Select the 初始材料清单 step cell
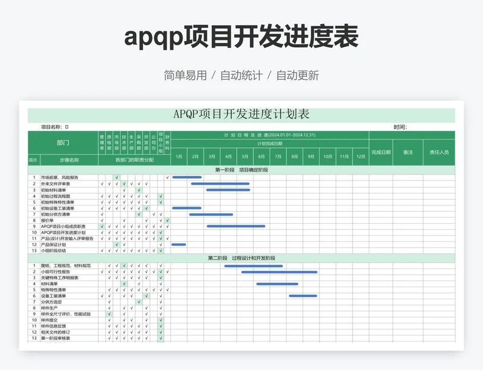Viewport: 483px width, 370px height. point(69,190)
